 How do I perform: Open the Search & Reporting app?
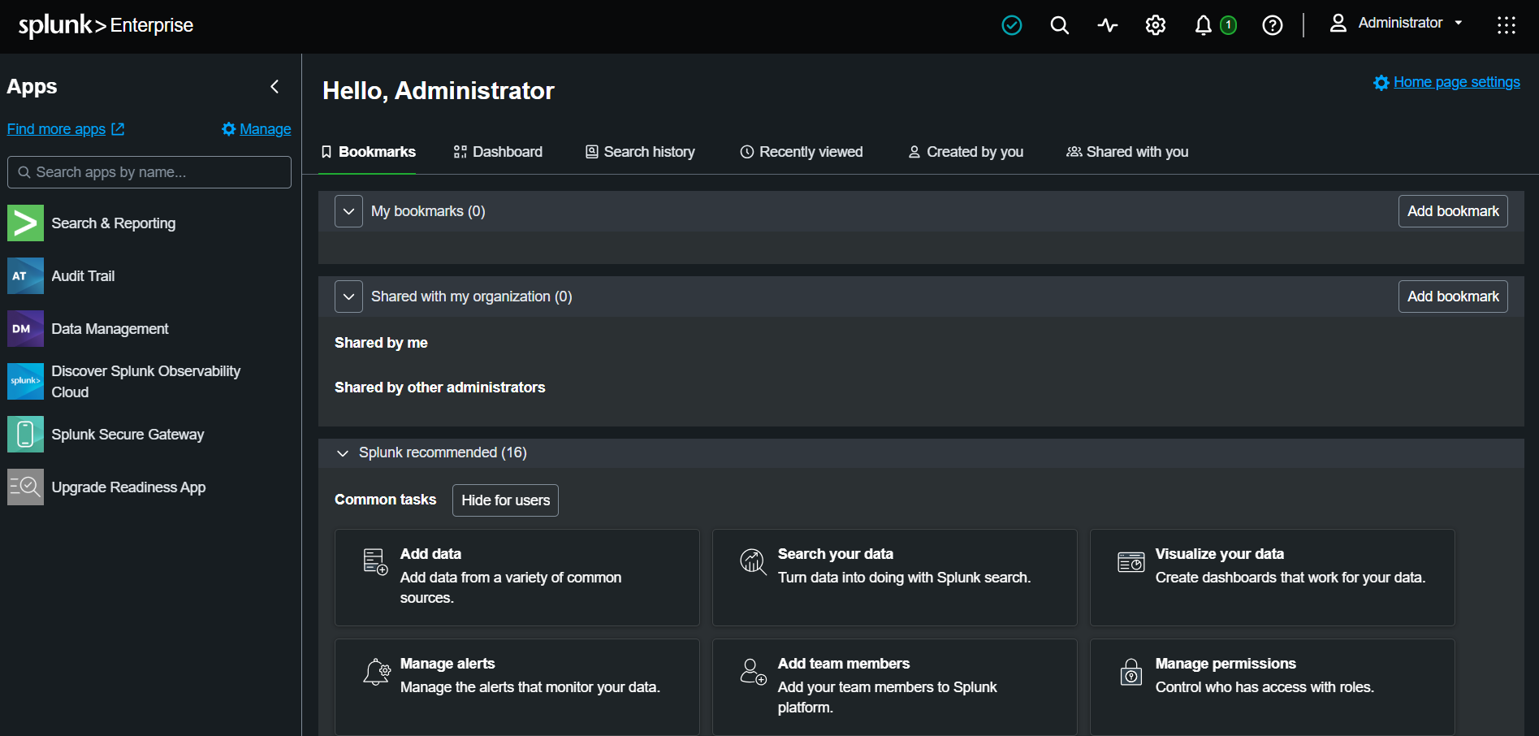(113, 223)
